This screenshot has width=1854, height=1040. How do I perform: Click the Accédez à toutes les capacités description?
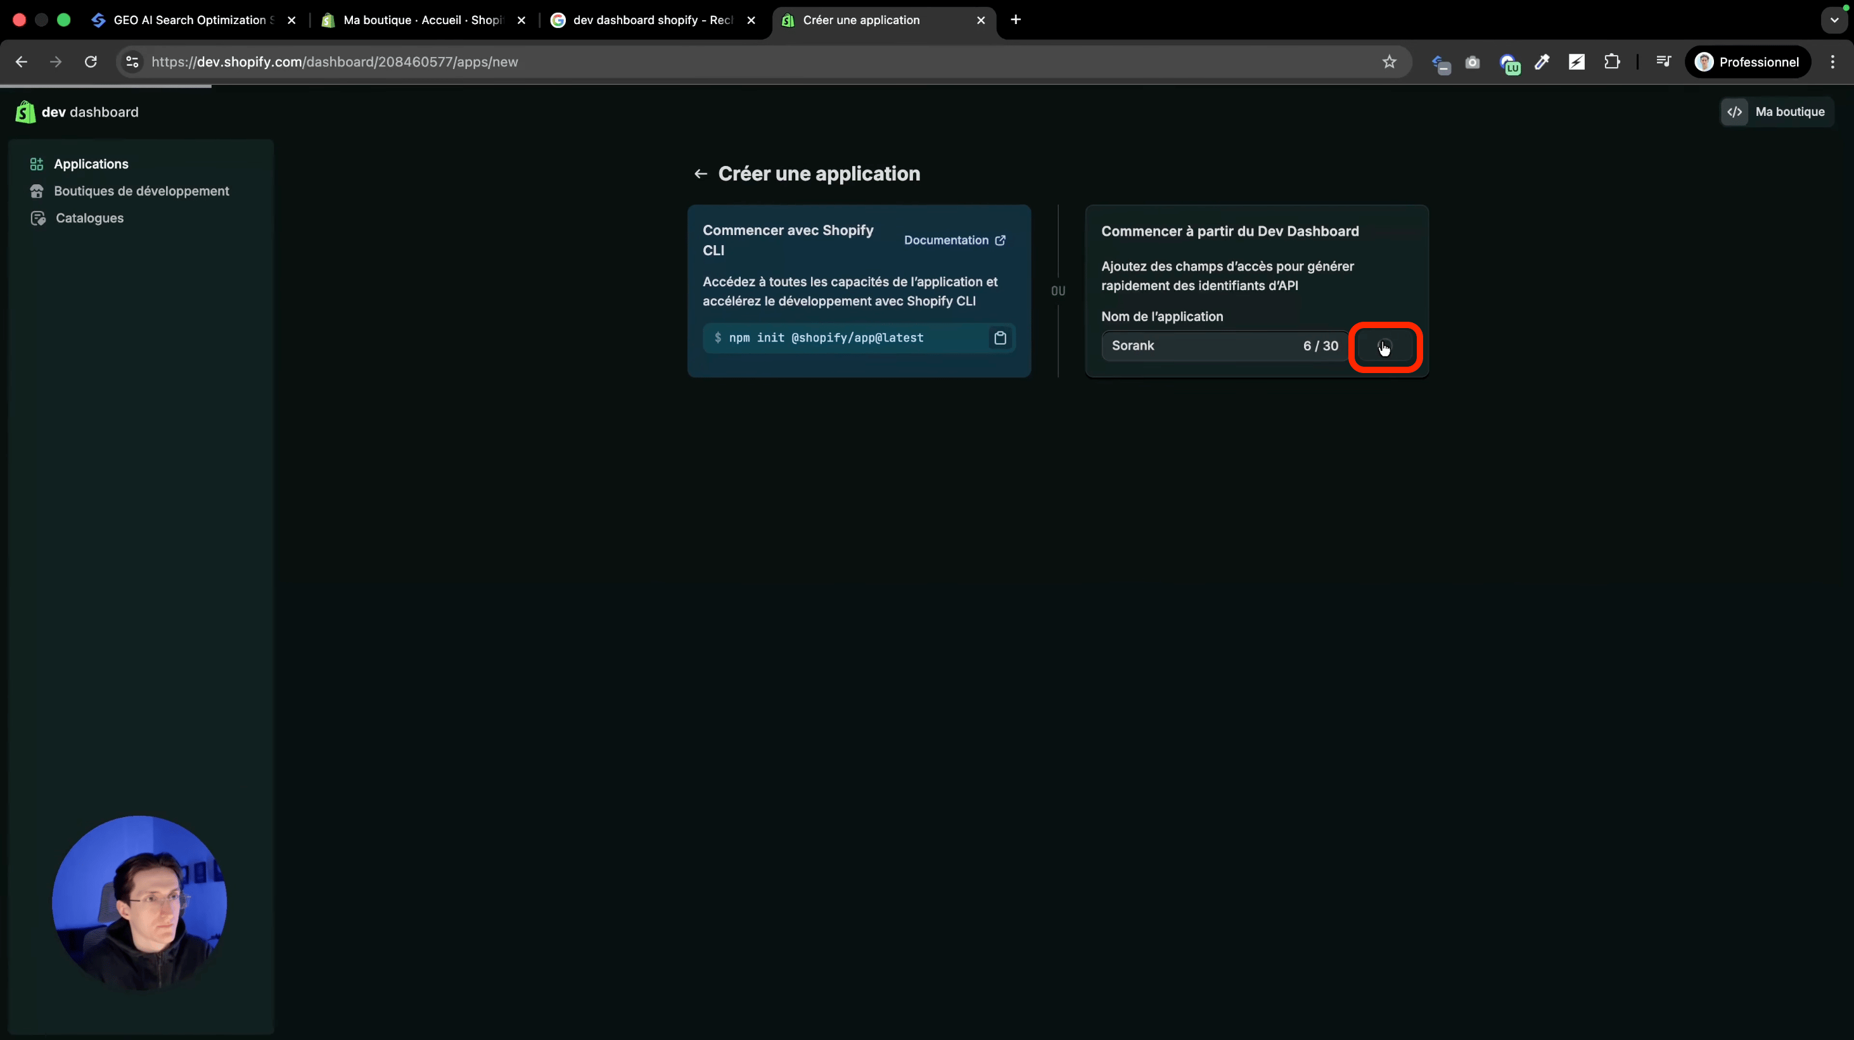click(850, 291)
